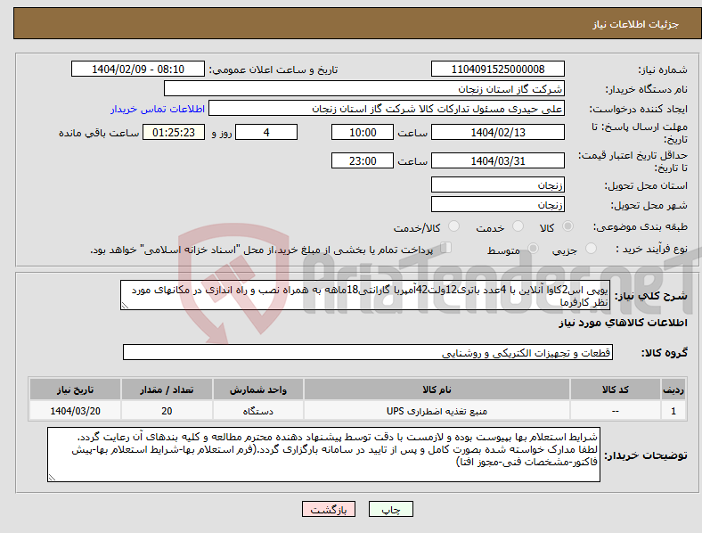The width and height of the screenshot is (702, 533).
Task: Click the remaining days field showing 4
Action: click(266, 132)
